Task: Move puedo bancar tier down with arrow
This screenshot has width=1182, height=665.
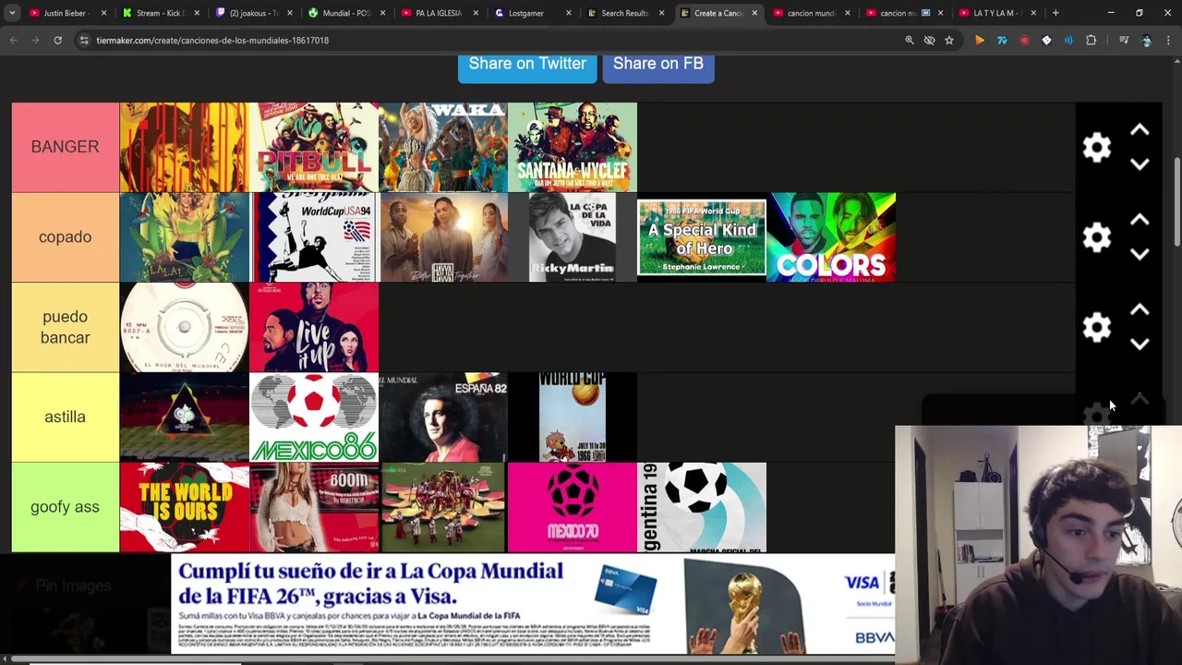Action: click(1140, 344)
